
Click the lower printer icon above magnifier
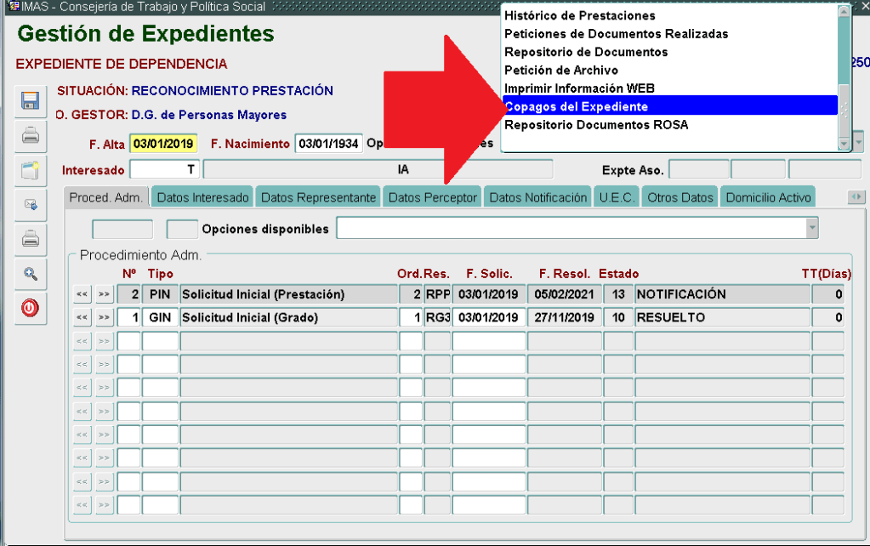pyautogui.click(x=31, y=239)
